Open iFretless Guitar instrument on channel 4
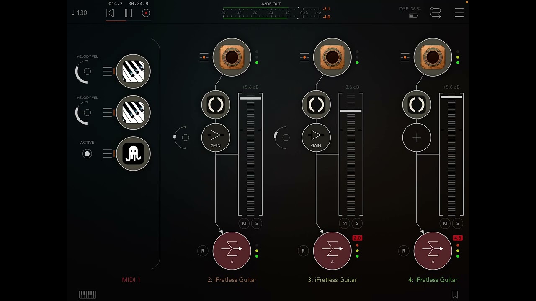This screenshot has width=536, height=301. pyautogui.click(x=433, y=57)
